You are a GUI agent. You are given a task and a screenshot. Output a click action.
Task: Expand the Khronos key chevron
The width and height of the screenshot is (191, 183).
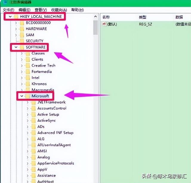coord(22,84)
